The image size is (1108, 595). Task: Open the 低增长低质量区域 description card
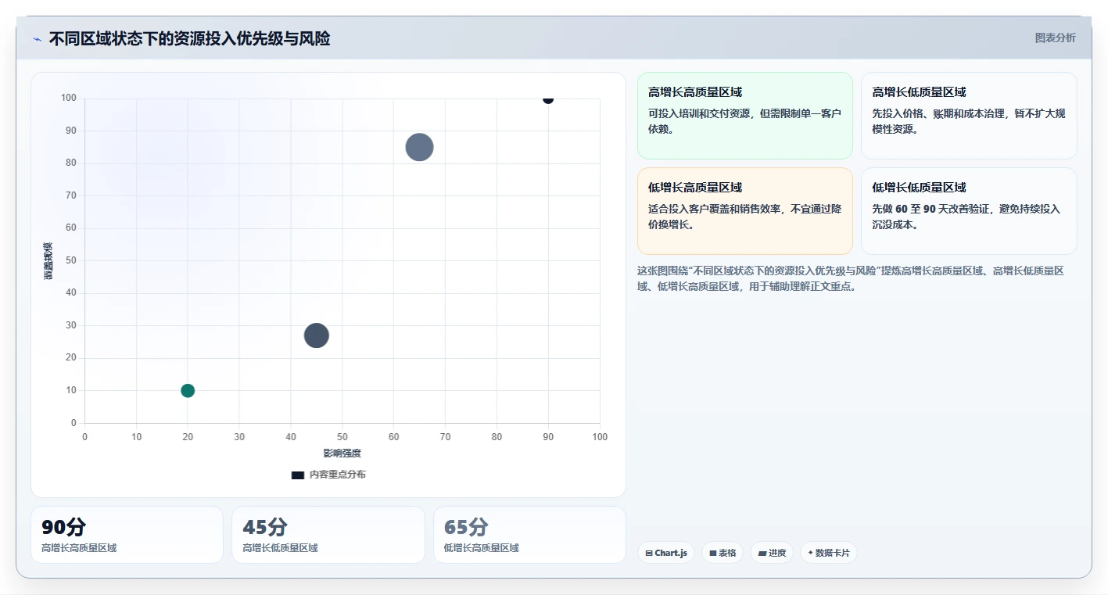click(x=969, y=211)
